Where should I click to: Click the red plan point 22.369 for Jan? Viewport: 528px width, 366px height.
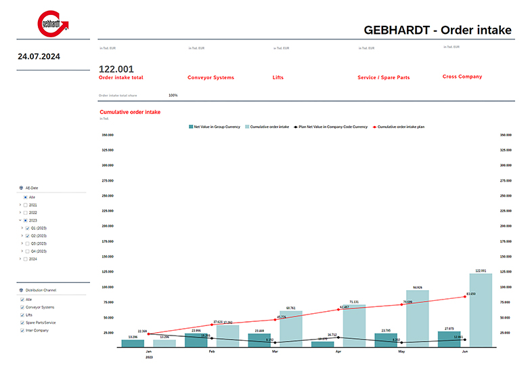(x=148, y=334)
